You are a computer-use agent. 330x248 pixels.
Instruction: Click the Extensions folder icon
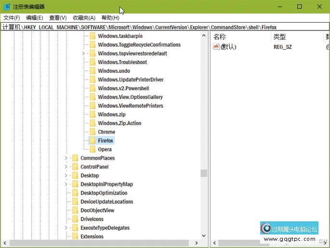75,236
